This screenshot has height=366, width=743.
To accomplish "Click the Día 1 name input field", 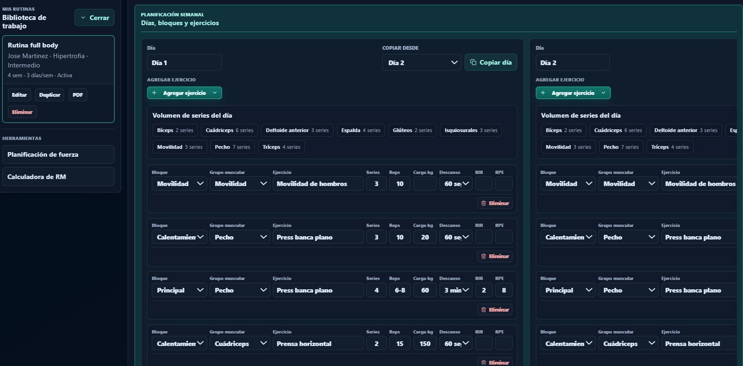I will pos(184,62).
